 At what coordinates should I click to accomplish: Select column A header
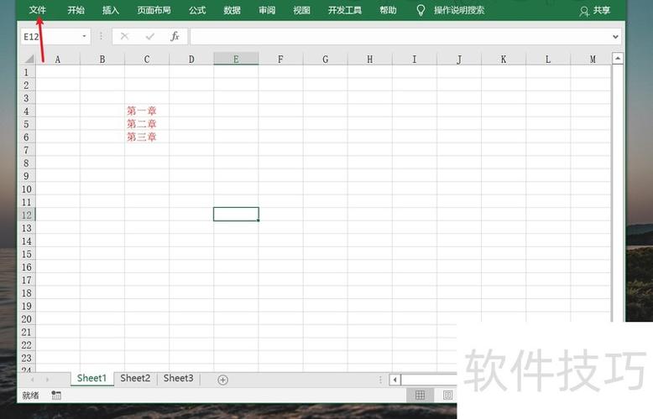point(58,59)
